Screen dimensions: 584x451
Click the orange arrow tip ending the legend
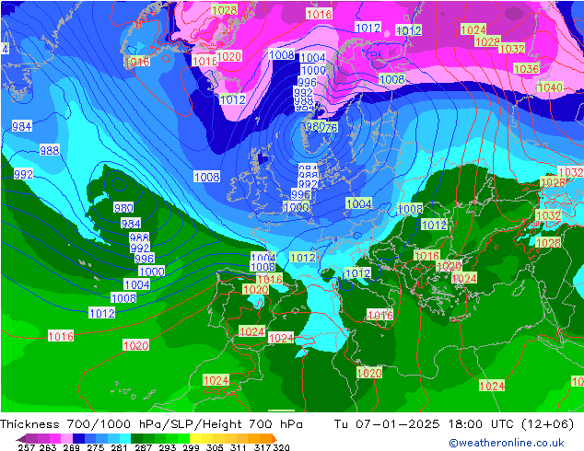click(x=274, y=438)
